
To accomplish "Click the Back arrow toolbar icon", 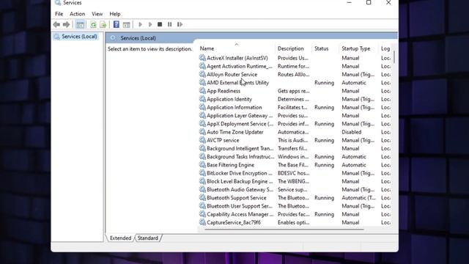I will (x=56, y=24).
